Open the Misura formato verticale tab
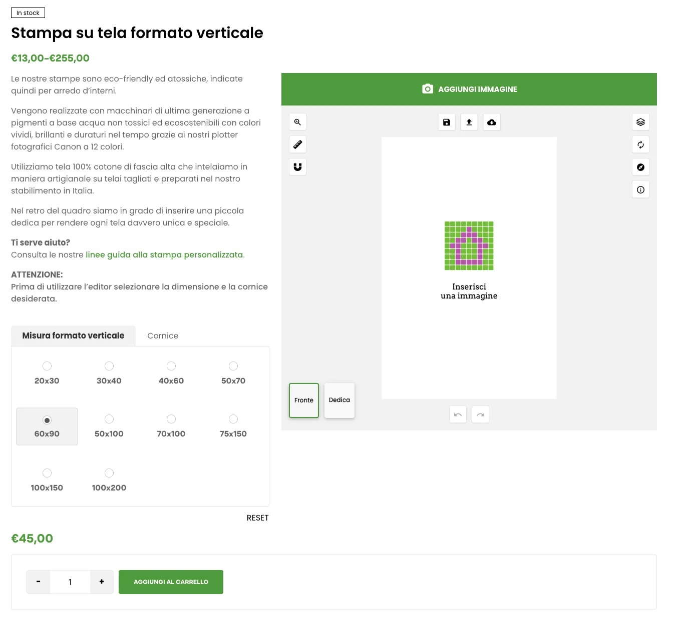Screen dimensions: 680x620 pyautogui.click(x=73, y=336)
